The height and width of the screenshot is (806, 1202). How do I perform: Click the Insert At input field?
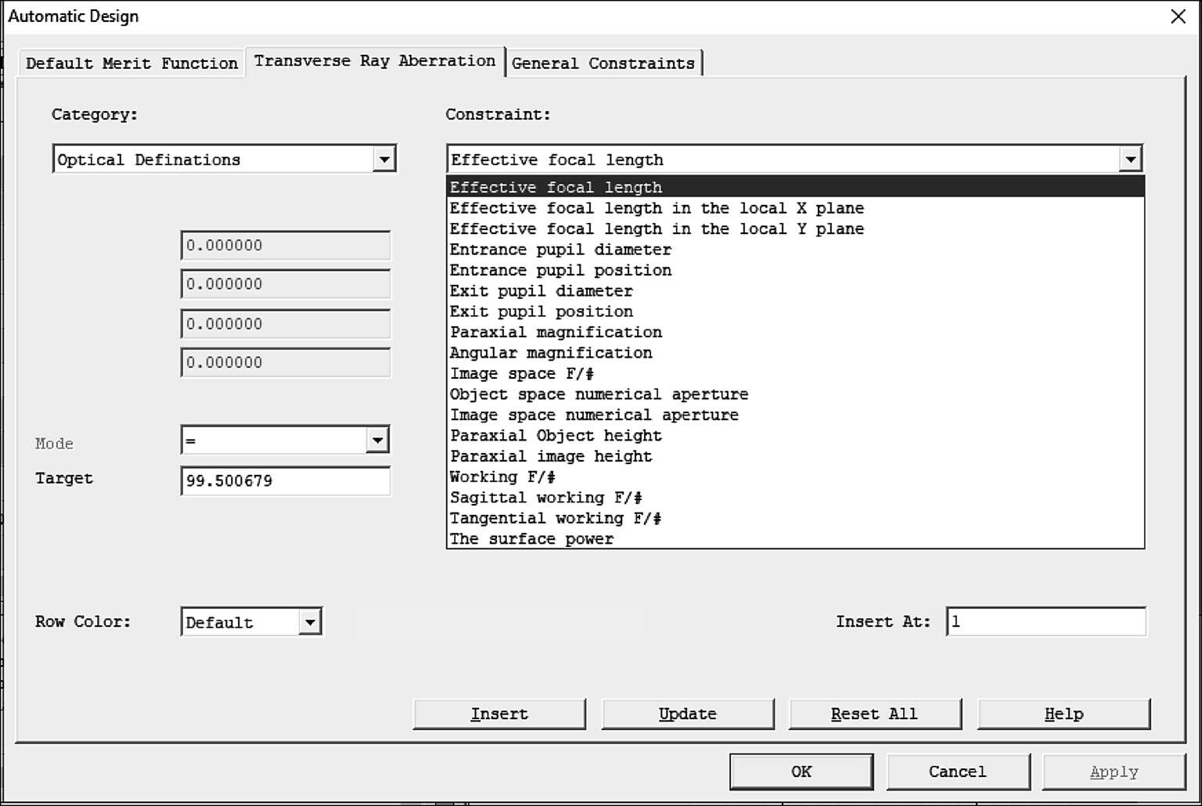pyautogui.click(x=1045, y=622)
